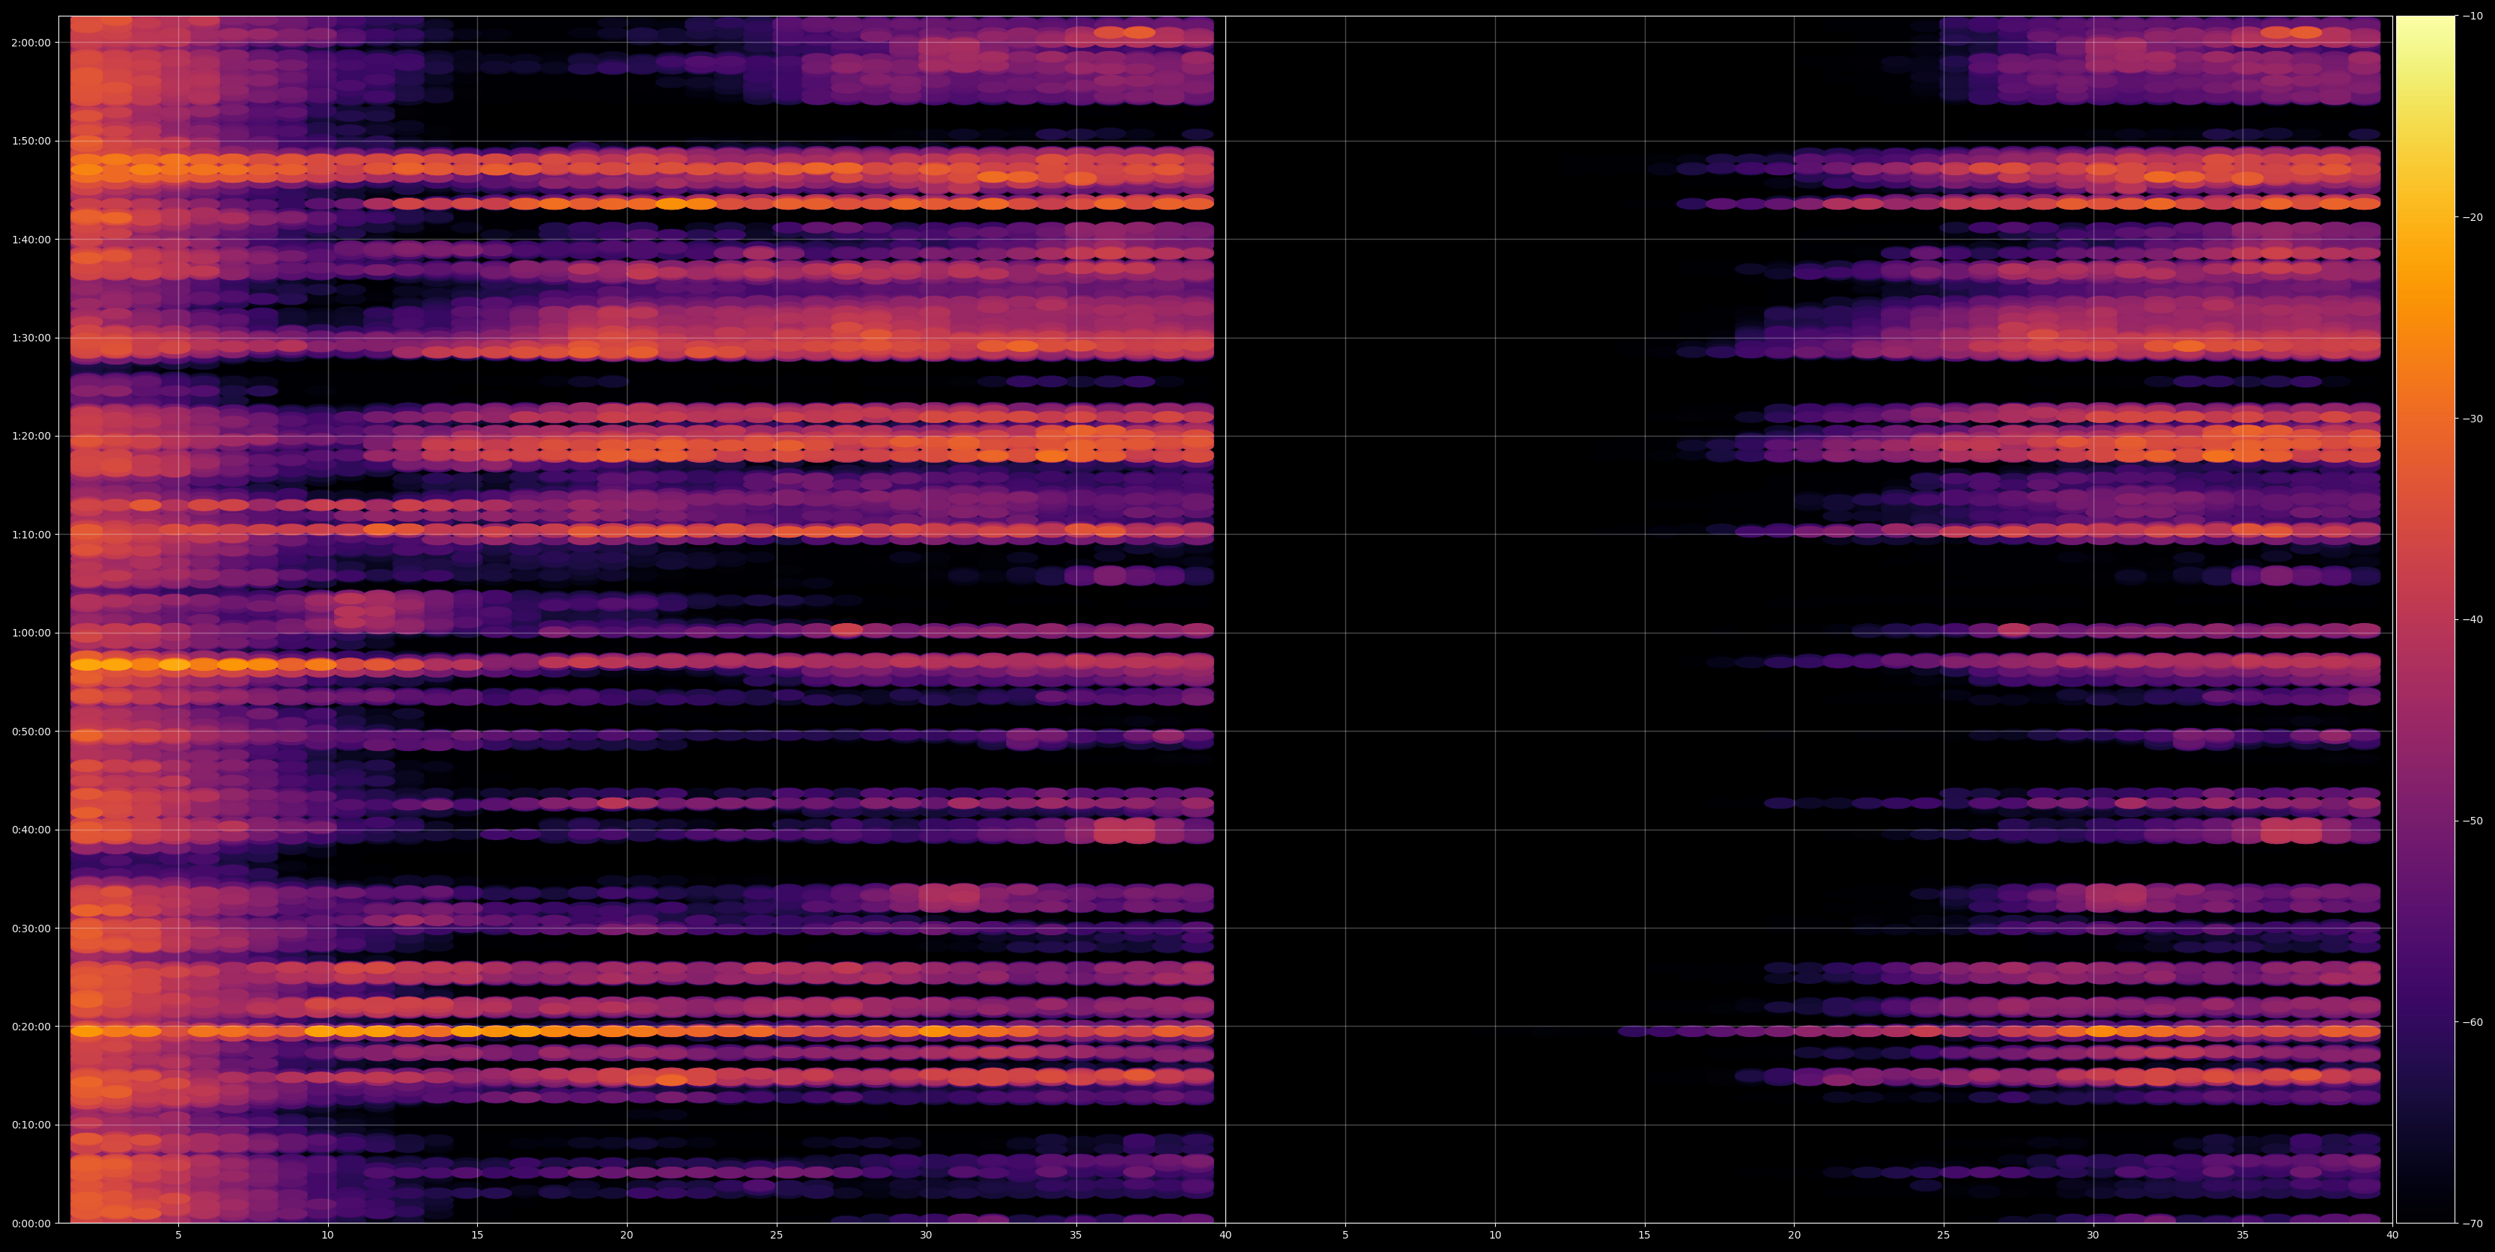Click x-axis tick "35" under the left heatmap
Image resolution: width=2495 pixels, height=1252 pixels.
pyautogui.click(x=1076, y=1236)
